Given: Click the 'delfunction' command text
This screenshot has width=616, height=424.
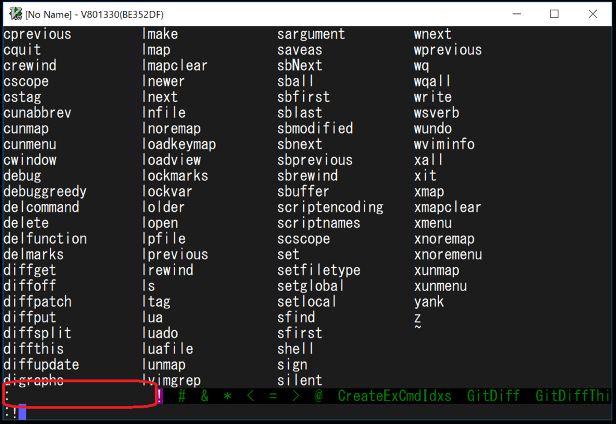Looking at the screenshot, I should [45, 238].
